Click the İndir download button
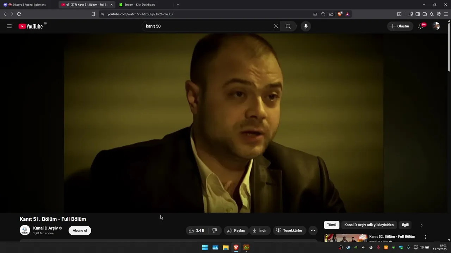The height and width of the screenshot is (253, 451). [x=260, y=231]
